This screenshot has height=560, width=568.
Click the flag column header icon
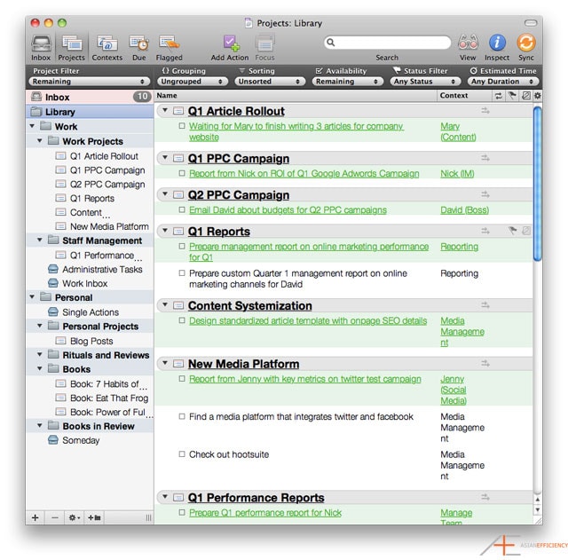[512, 95]
